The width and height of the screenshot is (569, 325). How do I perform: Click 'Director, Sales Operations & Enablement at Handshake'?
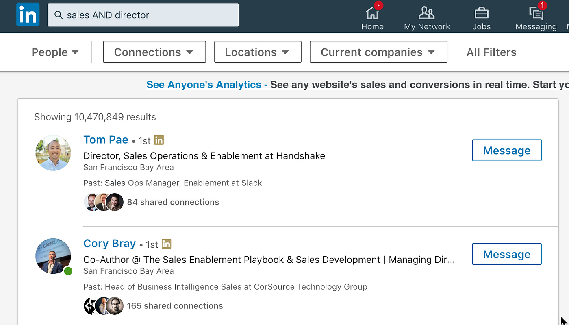(x=204, y=156)
